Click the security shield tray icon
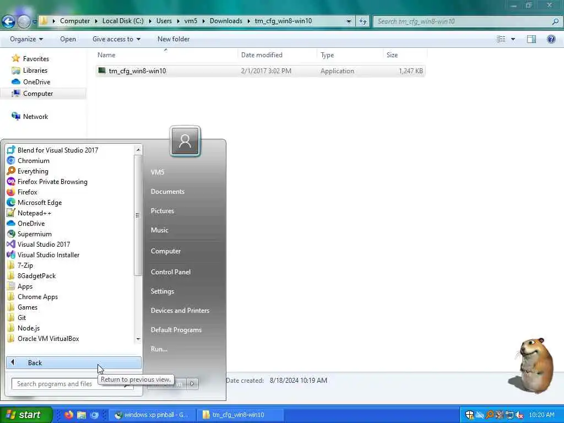Image resolution: width=564 pixels, height=423 pixels. point(469,415)
